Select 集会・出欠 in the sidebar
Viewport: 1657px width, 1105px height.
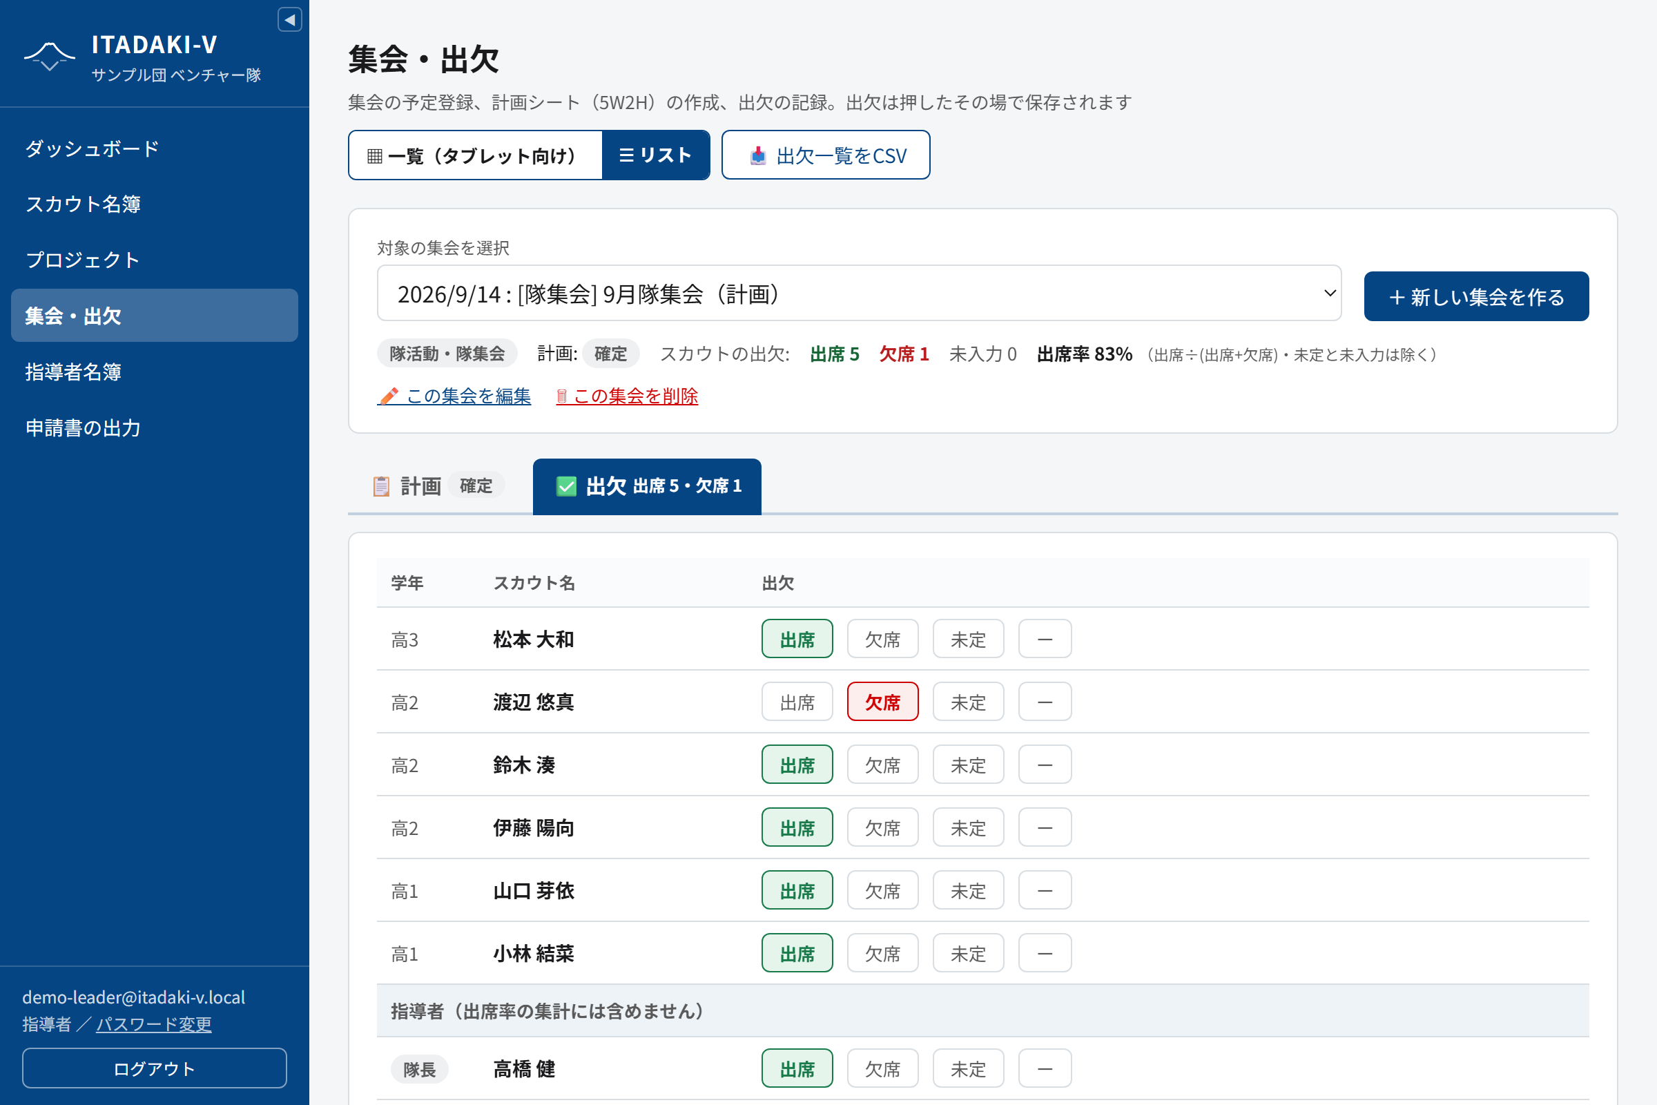tap(154, 316)
